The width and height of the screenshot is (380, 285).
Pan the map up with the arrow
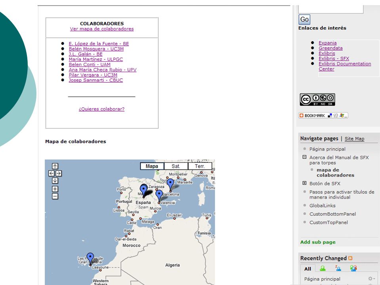[55, 166]
